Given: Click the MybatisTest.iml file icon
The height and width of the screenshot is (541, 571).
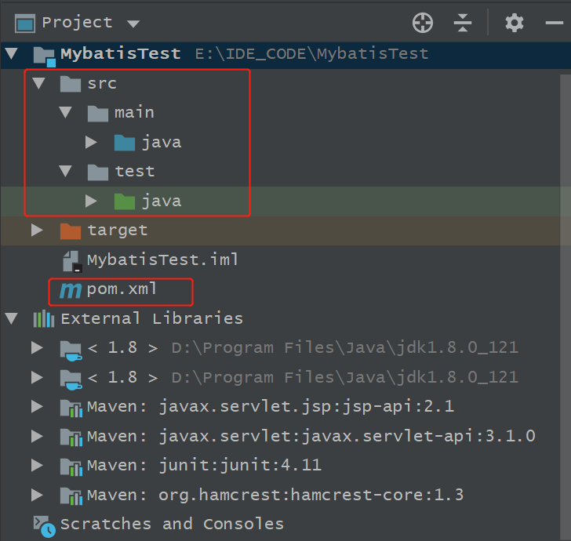Looking at the screenshot, I should point(72,261).
